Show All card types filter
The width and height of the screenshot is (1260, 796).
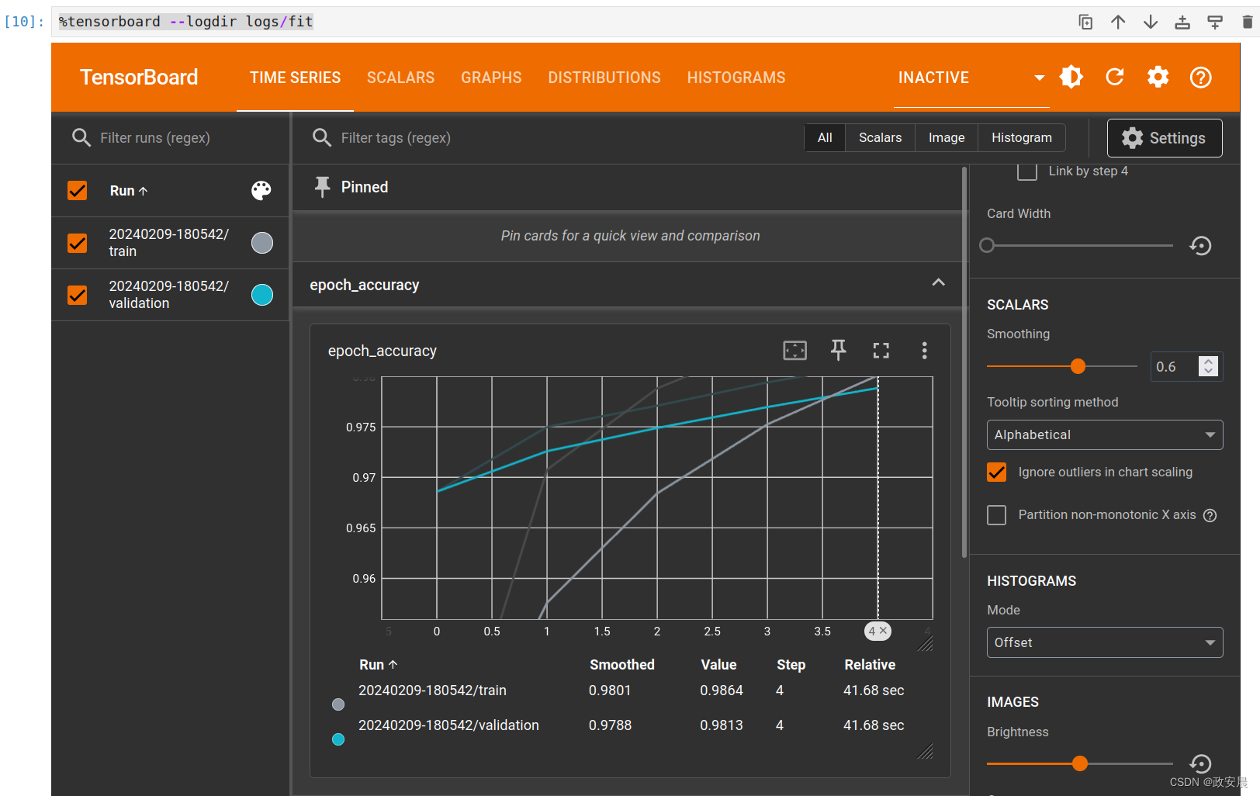pos(825,138)
